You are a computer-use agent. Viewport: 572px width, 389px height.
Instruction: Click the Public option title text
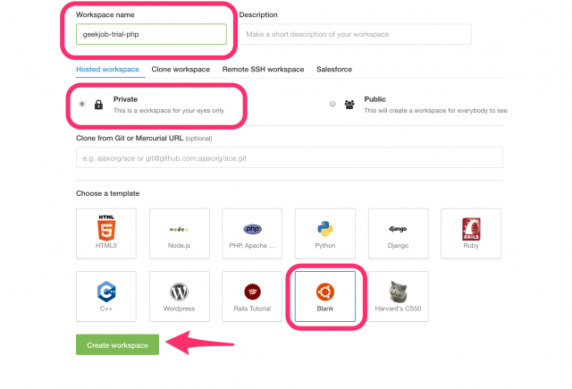coord(374,99)
